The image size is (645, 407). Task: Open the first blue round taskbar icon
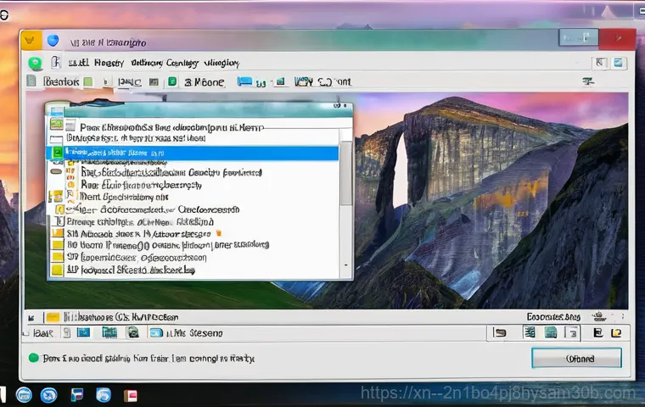24,394
